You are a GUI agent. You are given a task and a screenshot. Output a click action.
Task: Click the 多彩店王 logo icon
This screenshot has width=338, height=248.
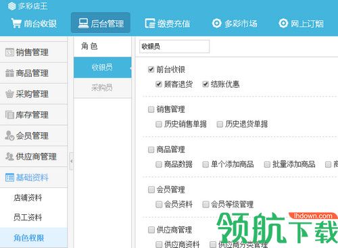11,6
